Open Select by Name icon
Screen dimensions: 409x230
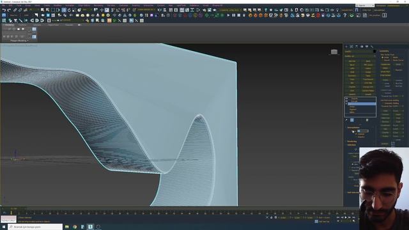pyautogui.click(x=47, y=10)
